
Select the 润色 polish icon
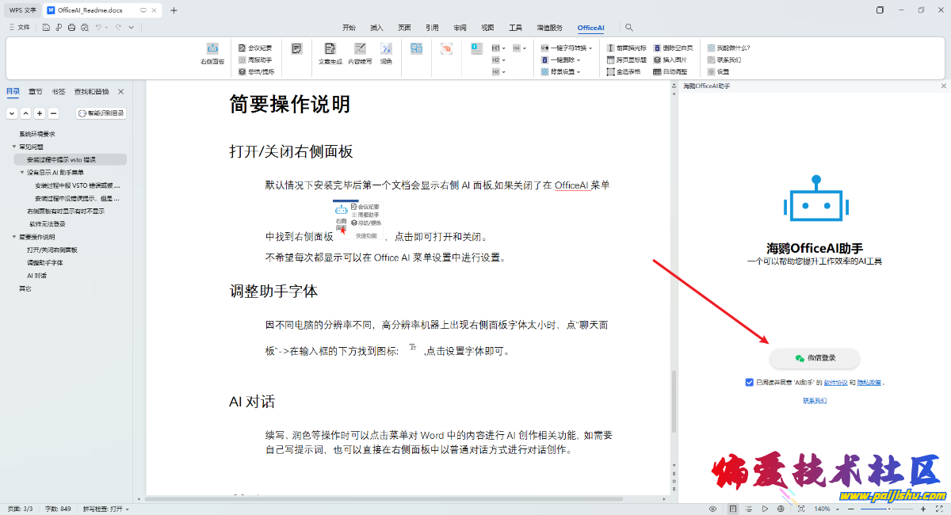tap(386, 53)
